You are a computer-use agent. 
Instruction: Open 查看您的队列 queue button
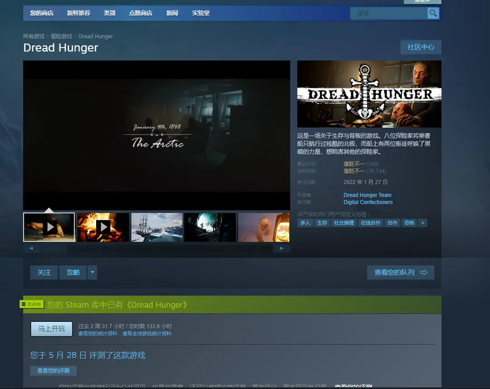click(x=401, y=272)
